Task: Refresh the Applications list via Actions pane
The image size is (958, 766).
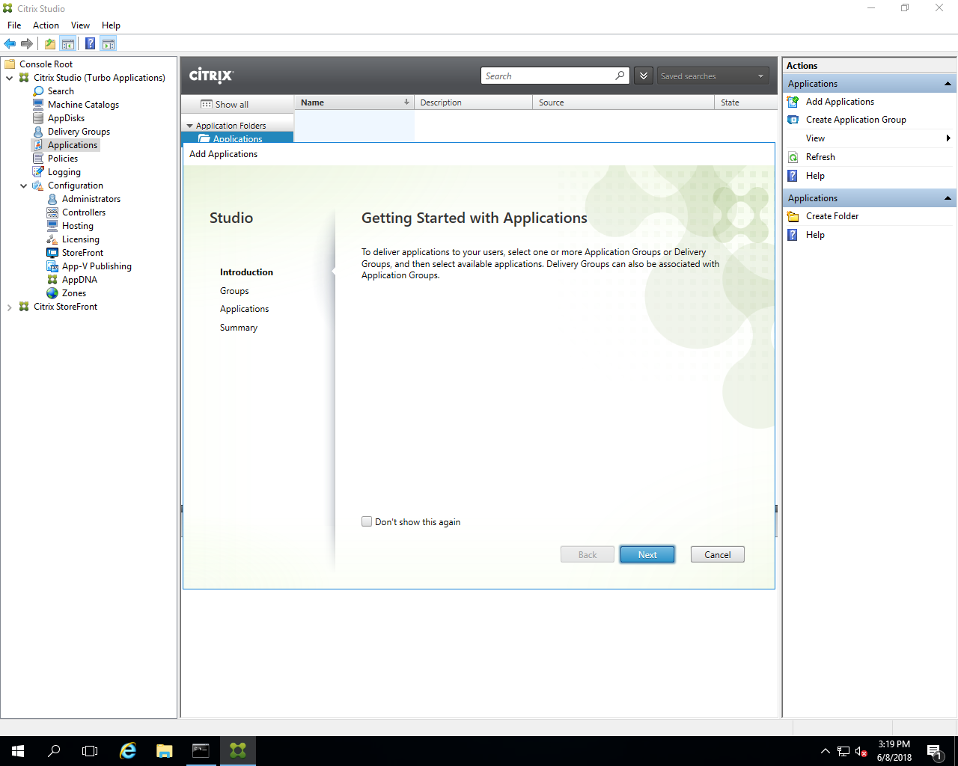Action: pos(821,156)
